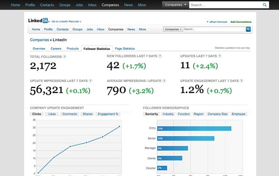Click News in the inner navigation bar
This screenshot has width=279, height=176.
tap(131, 29)
